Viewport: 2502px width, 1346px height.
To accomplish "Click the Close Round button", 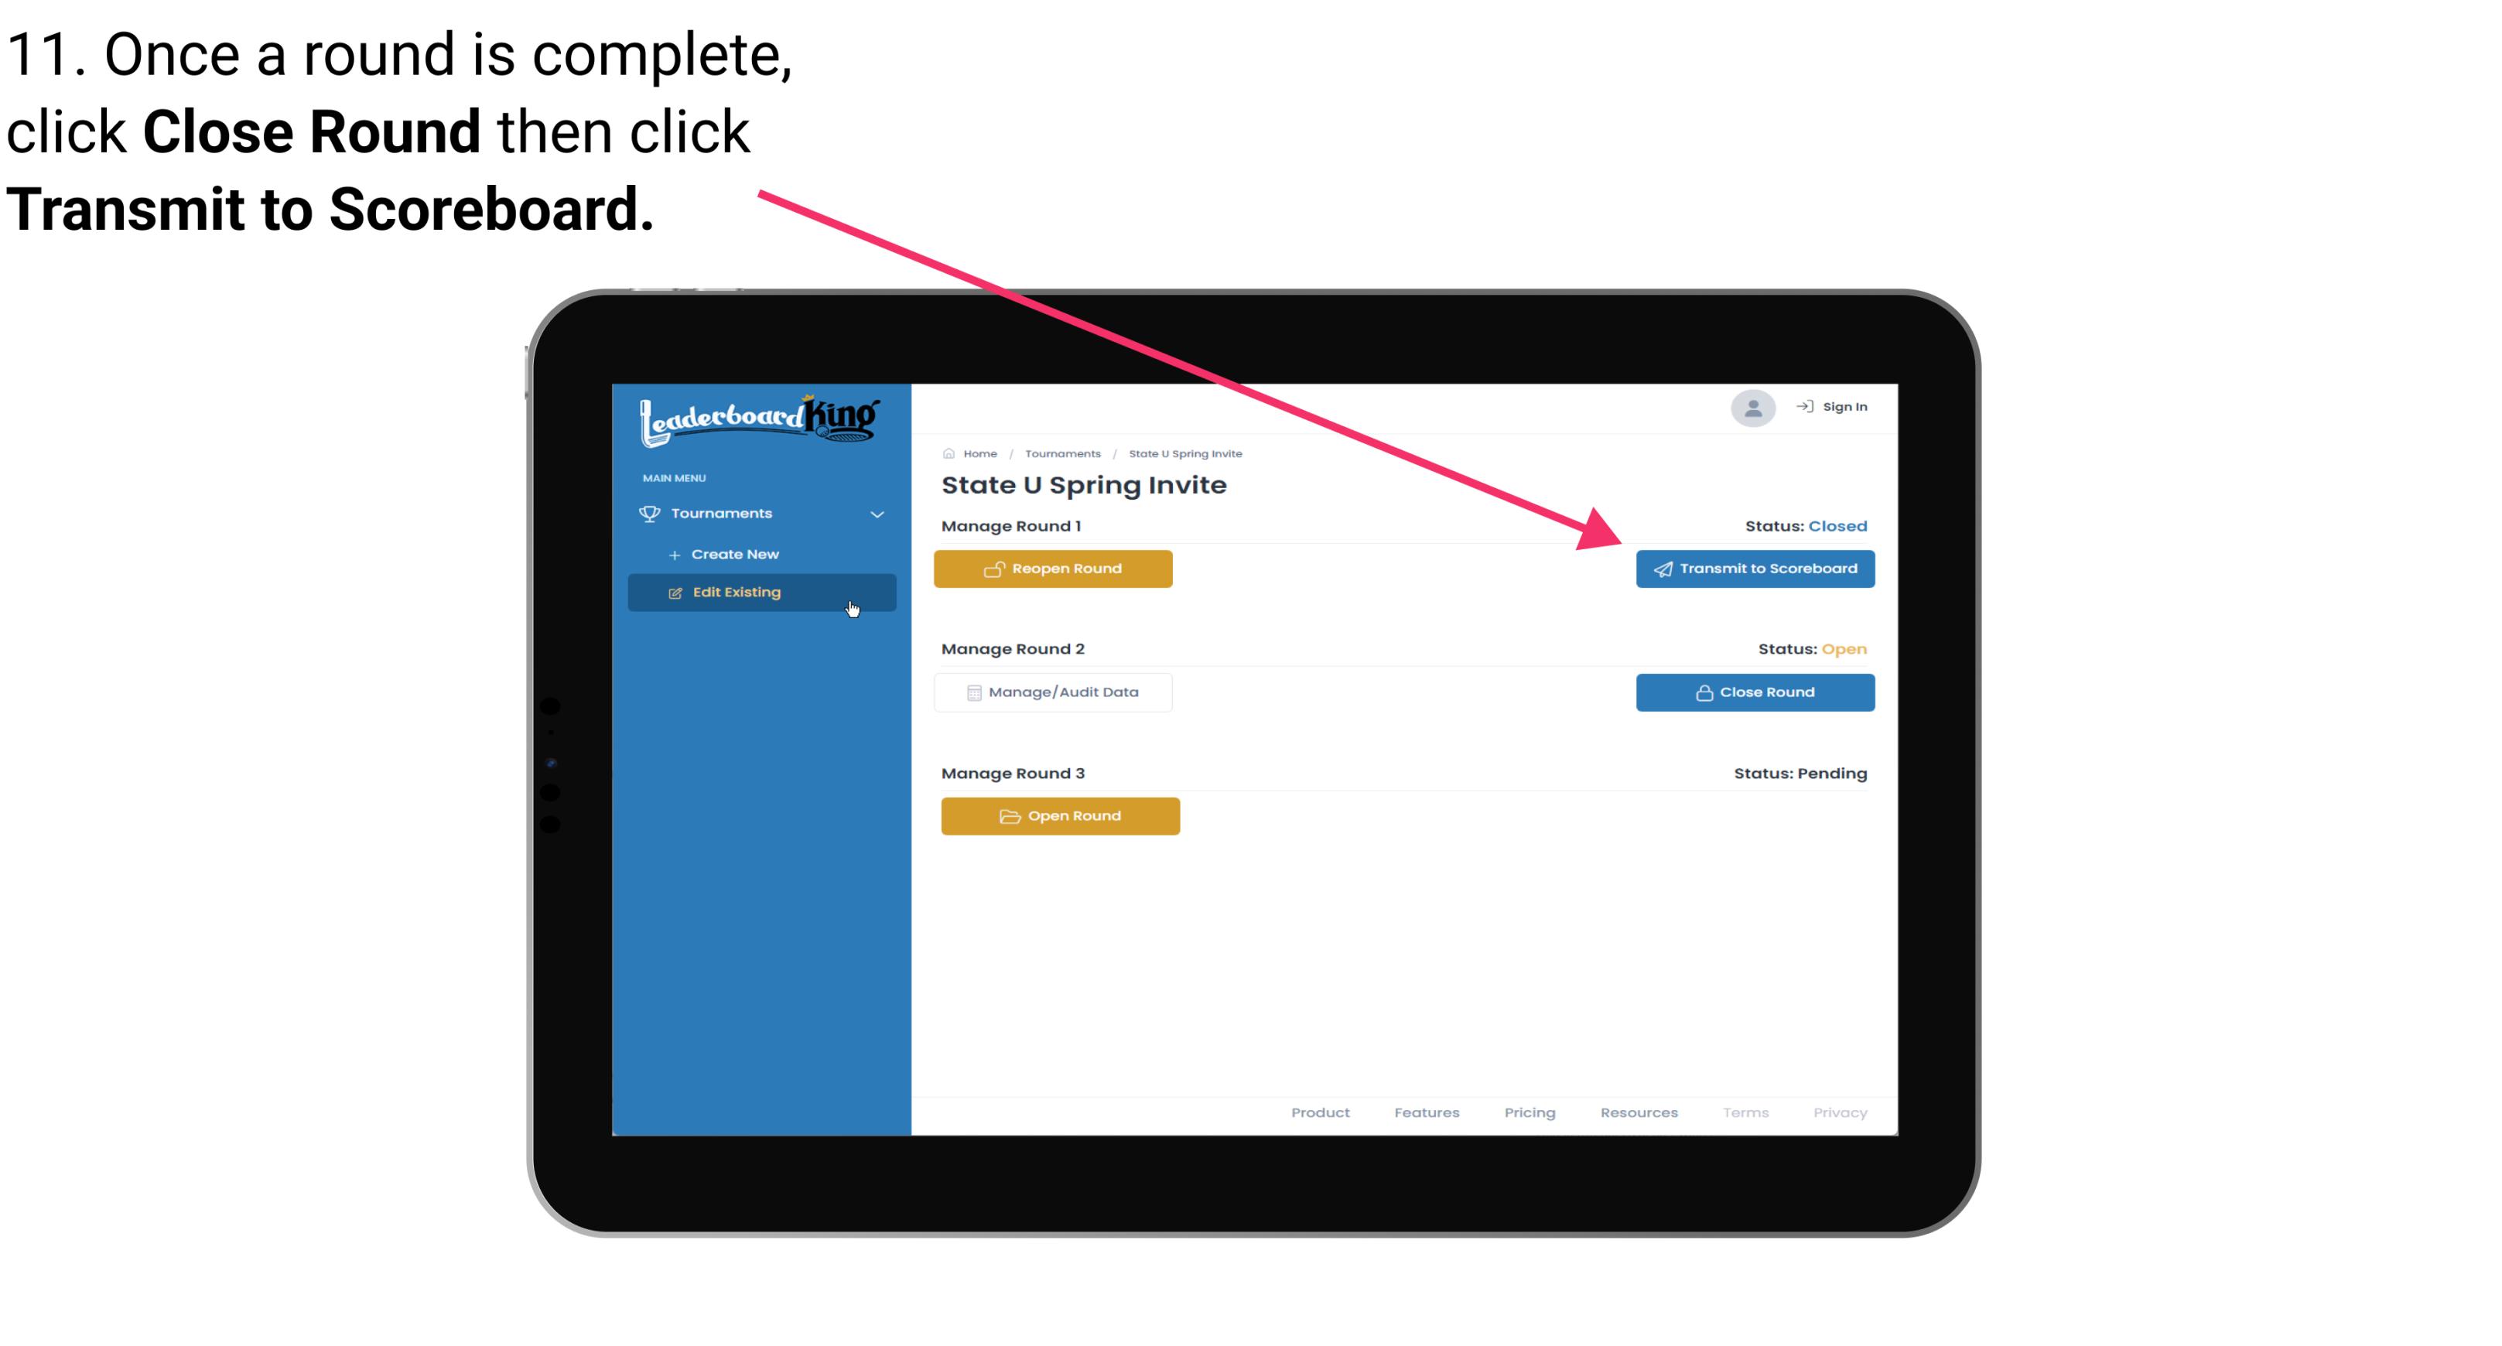I will coord(1753,692).
